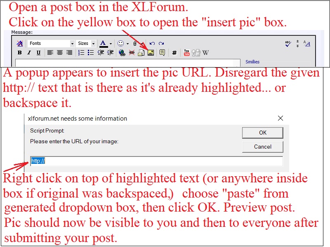Open text color picker dropdown arrow

pos(111,44)
